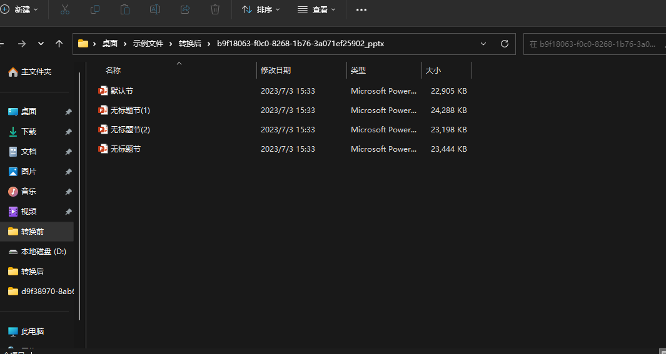This screenshot has width=666, height=354.
Task: Expand chevron between 桌面 and 示例文件
Action: pyautogui.click(x=125, y=44)
